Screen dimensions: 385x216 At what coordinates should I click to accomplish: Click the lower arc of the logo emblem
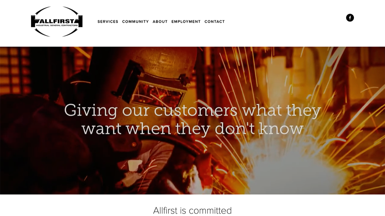point(57,33)
